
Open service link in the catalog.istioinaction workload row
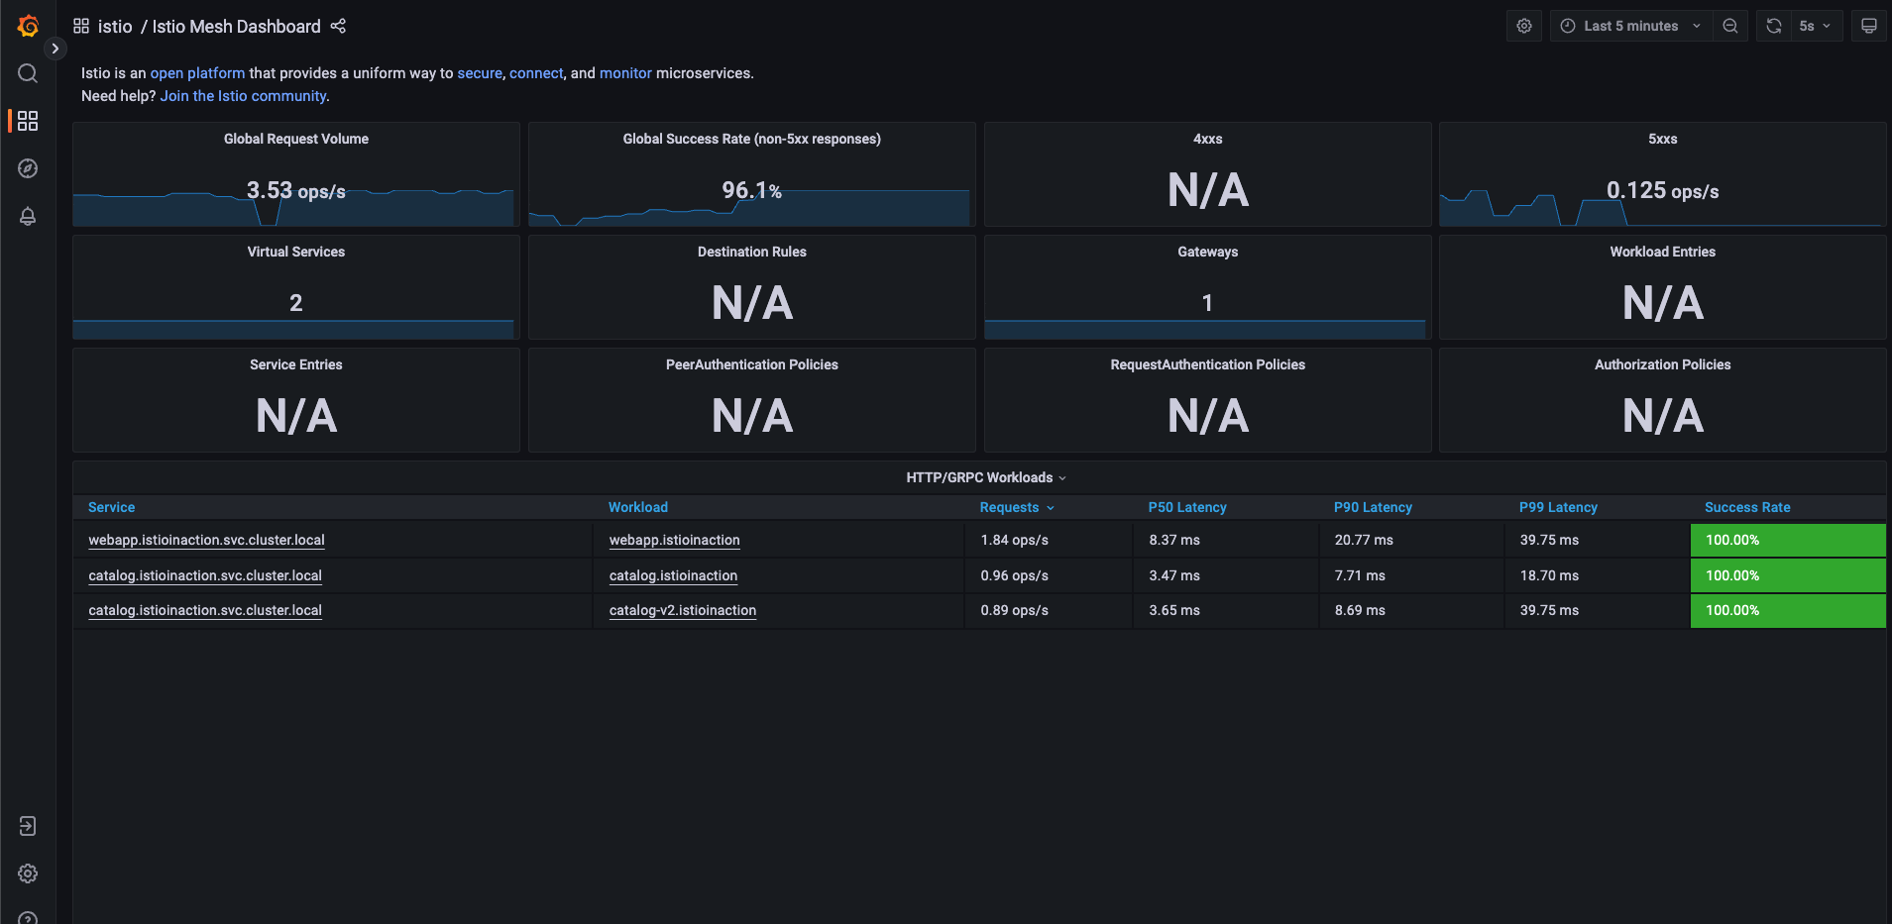205,575
